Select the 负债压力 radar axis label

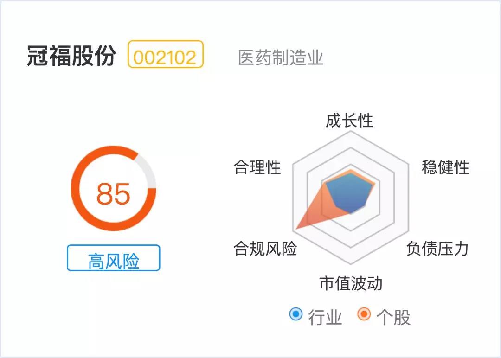[x=437, y=249]
